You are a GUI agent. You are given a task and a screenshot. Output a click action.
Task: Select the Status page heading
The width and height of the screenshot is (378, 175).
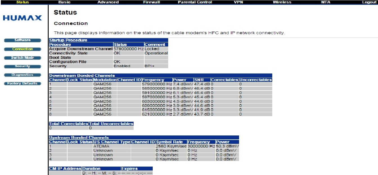click(65, 12)
